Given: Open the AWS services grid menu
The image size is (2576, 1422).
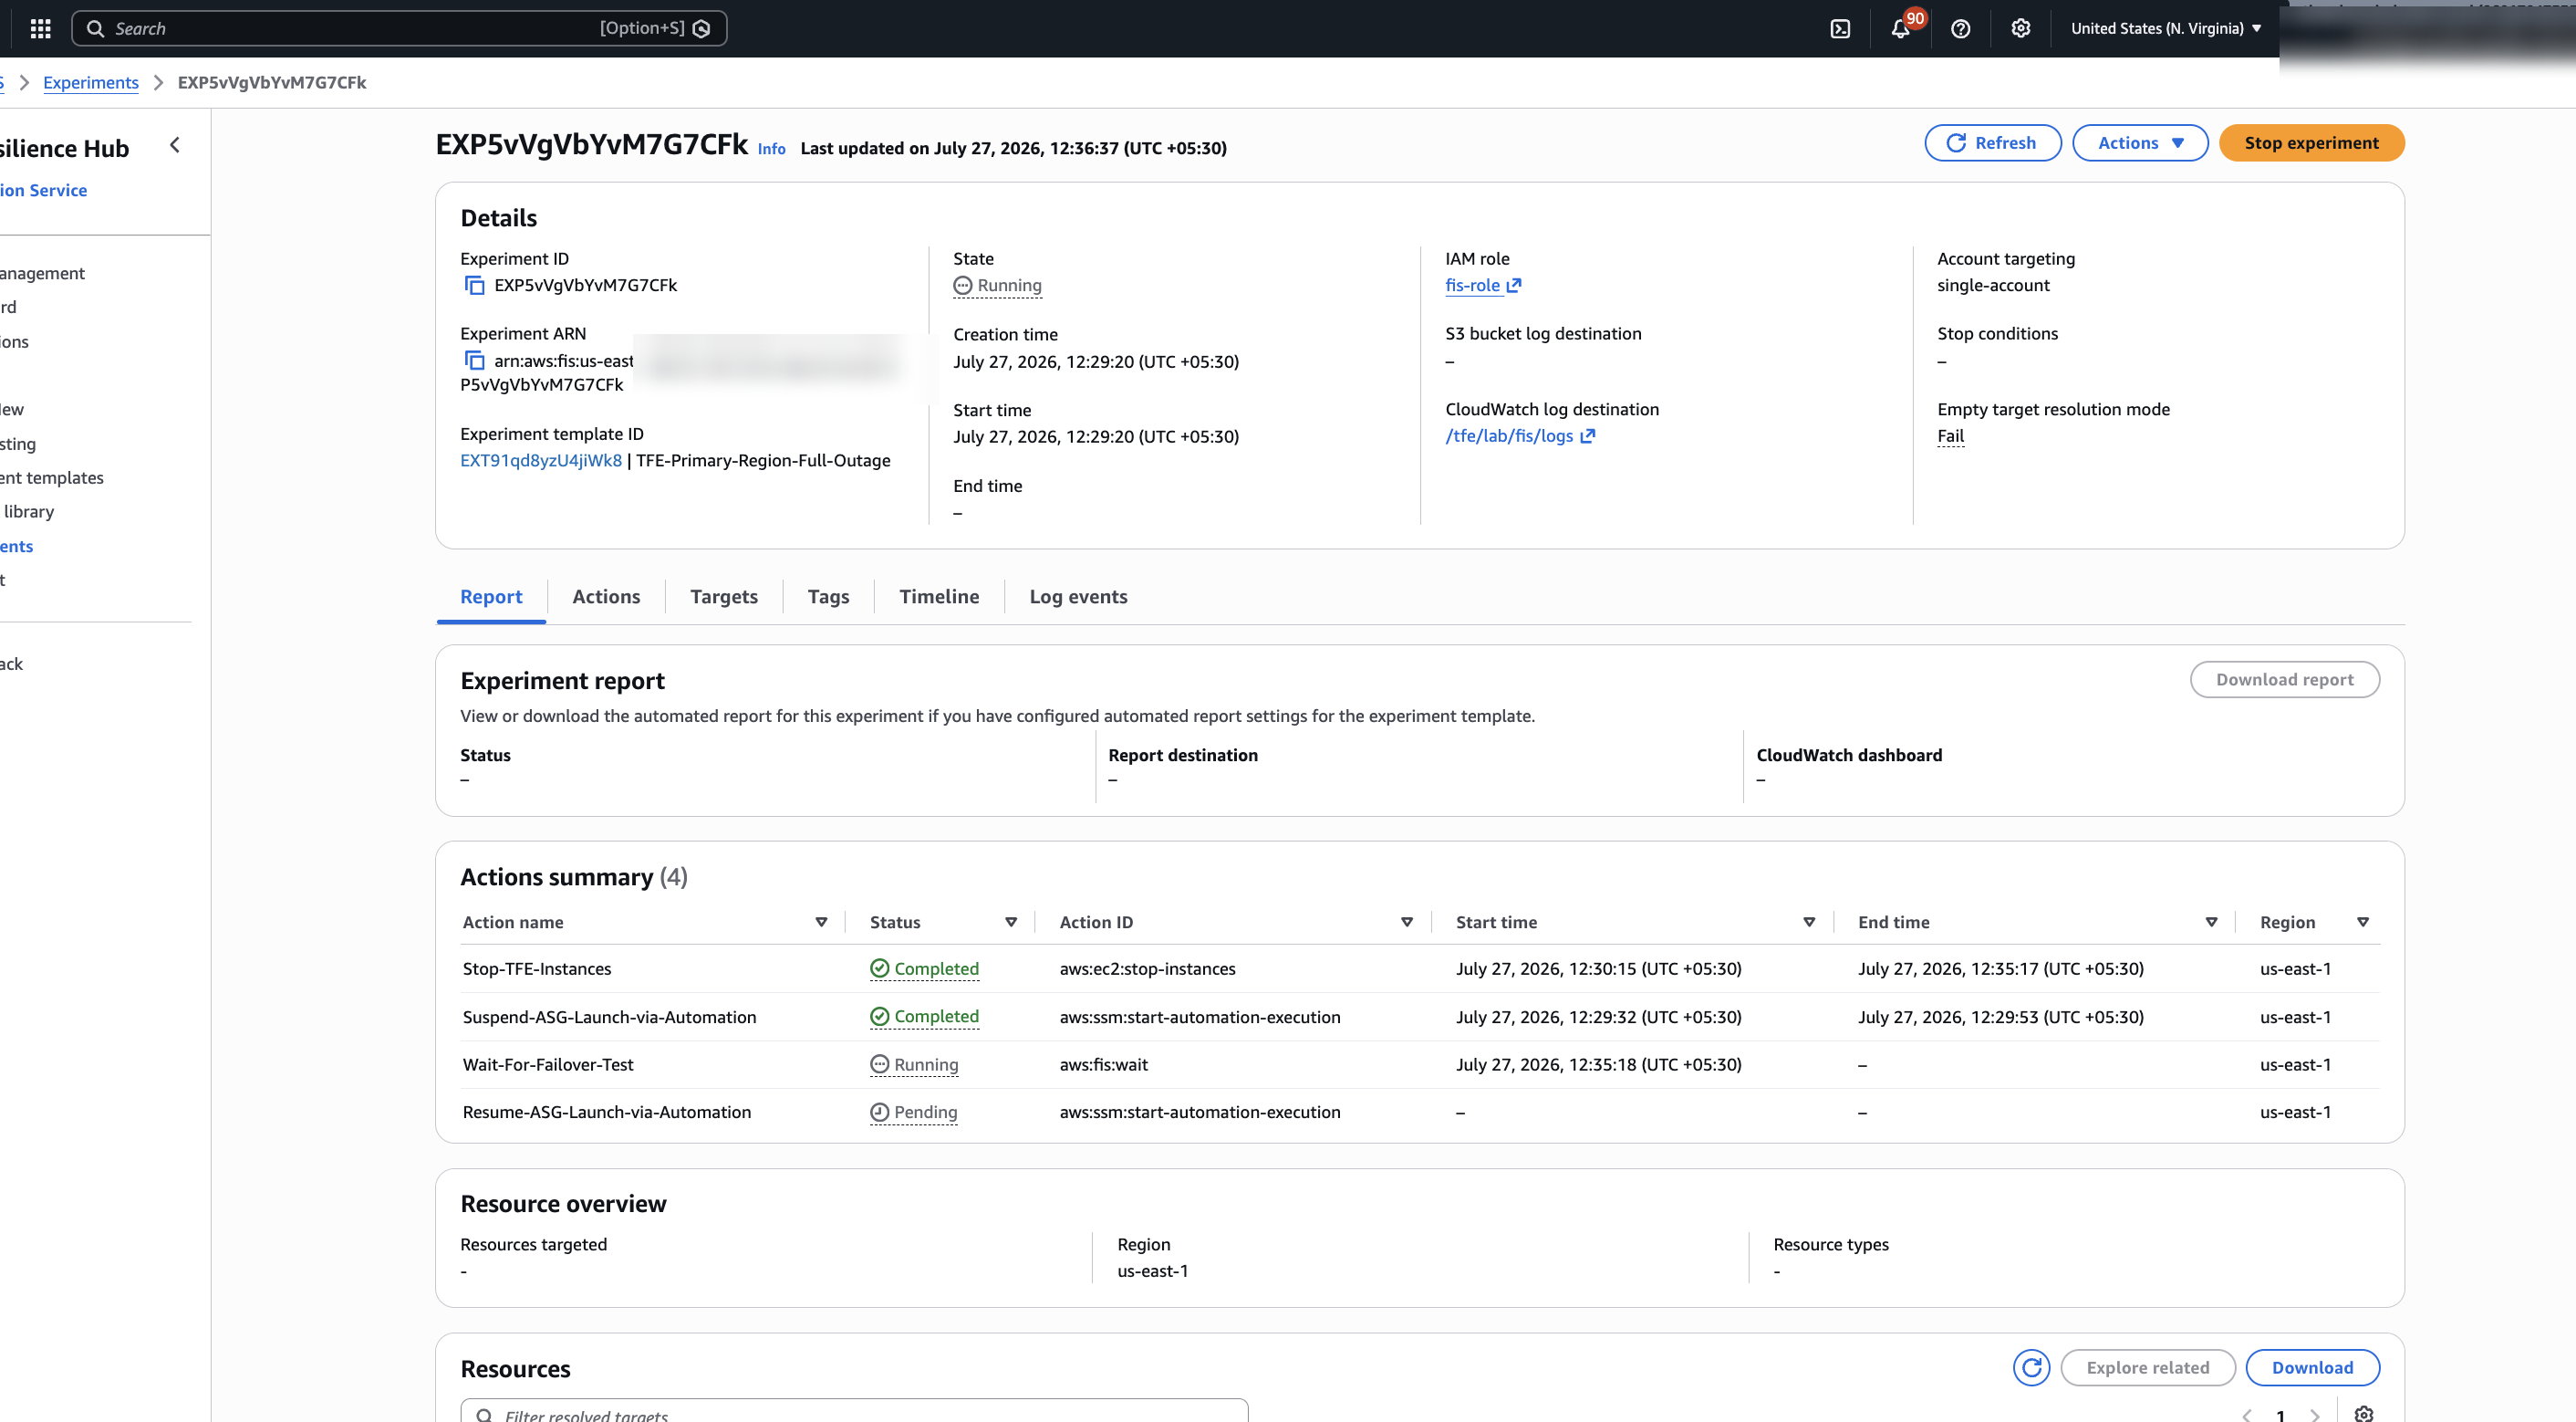Looking at the screenshot, I should click(x=40, y=28).
